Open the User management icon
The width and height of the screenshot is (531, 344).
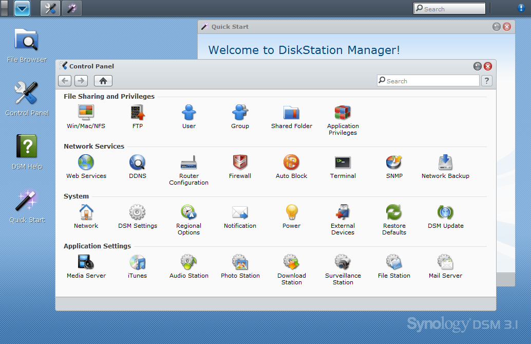189,117
